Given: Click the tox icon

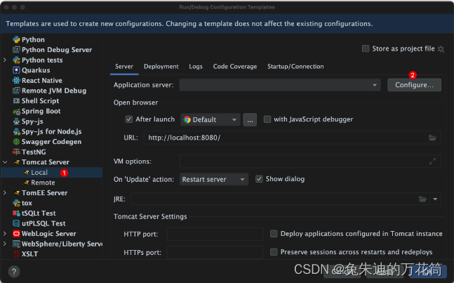Looking at the screenshot, I should pos(17,203).
